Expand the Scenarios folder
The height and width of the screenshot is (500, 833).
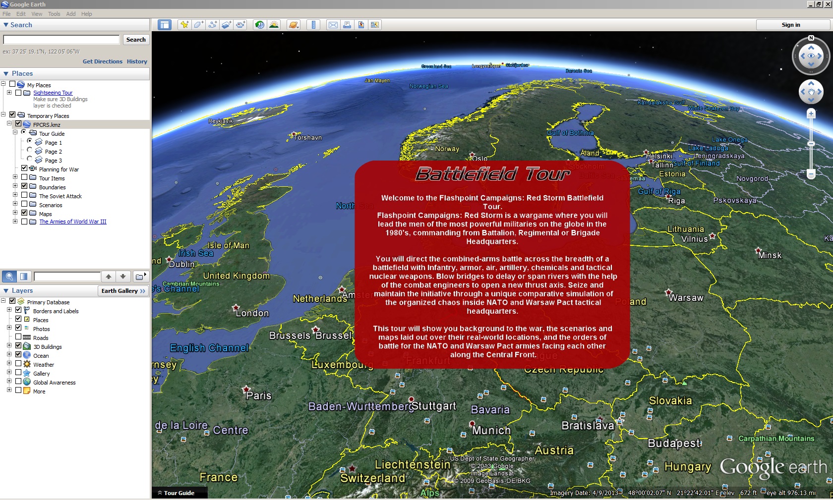(15, 204)
